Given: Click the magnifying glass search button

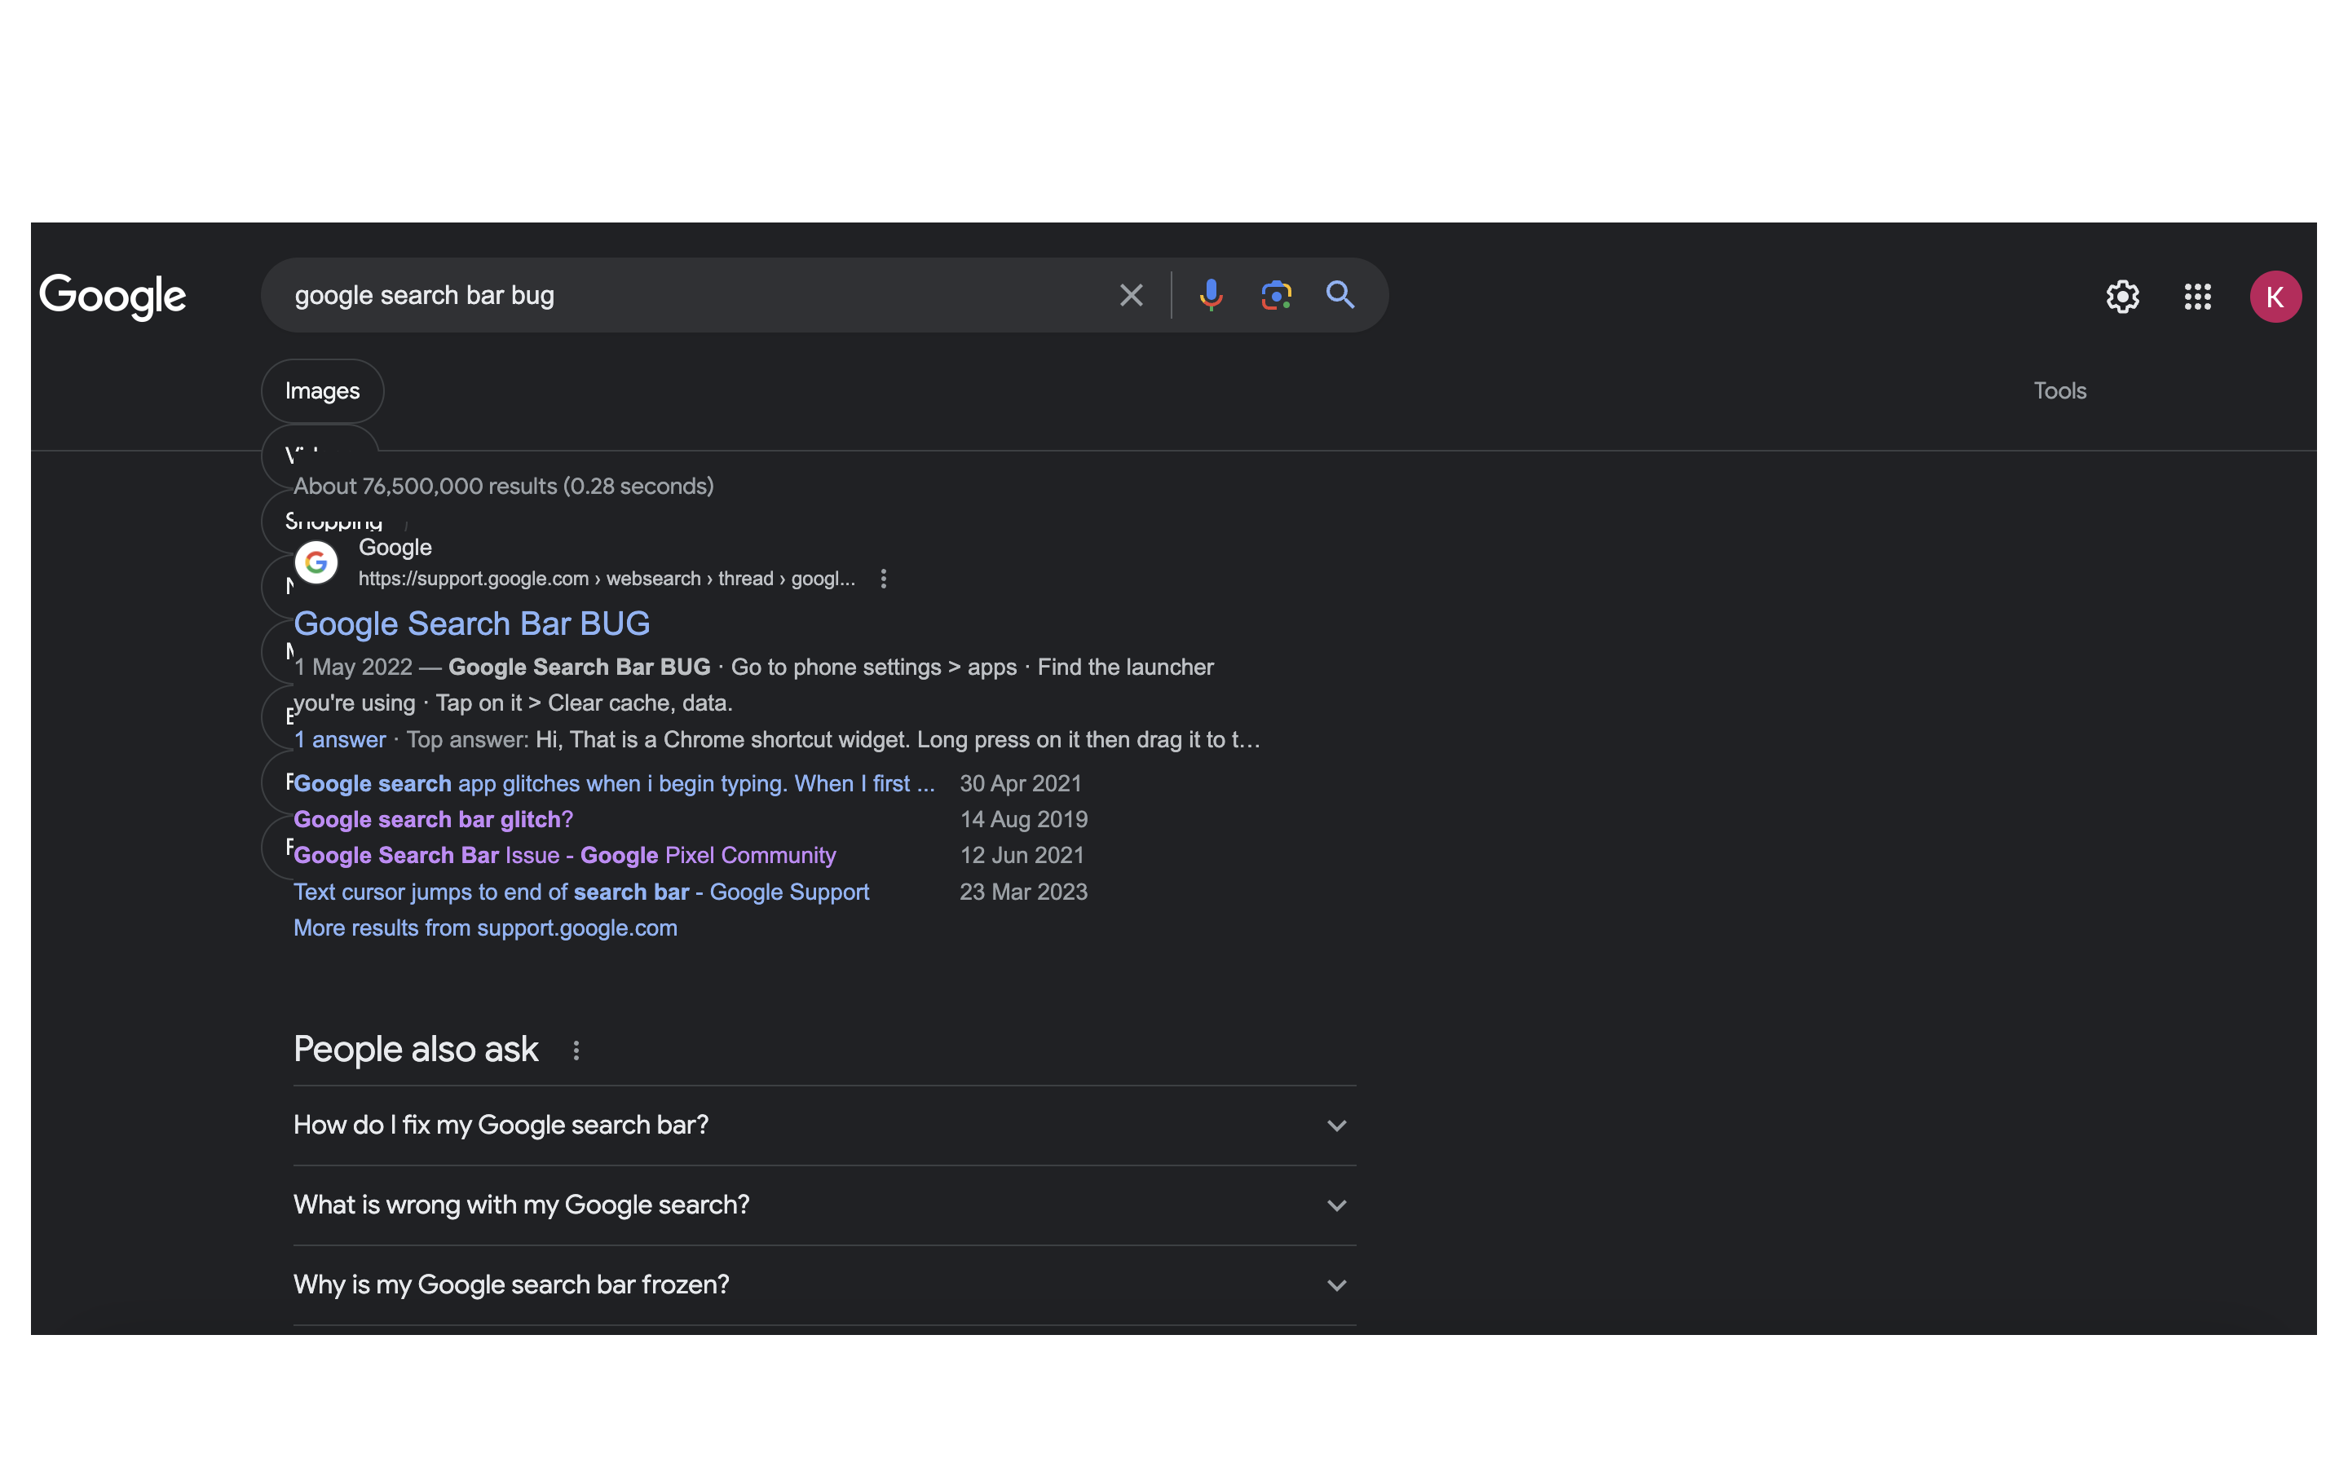Looking at the screenshot, I should (x=1340, y=295).
